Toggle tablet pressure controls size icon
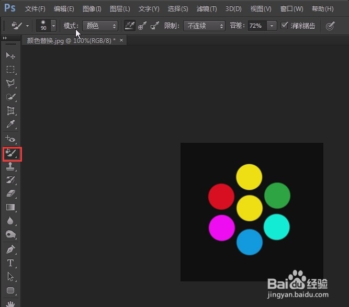Screen dimensions: 349x307 [330, 26]
